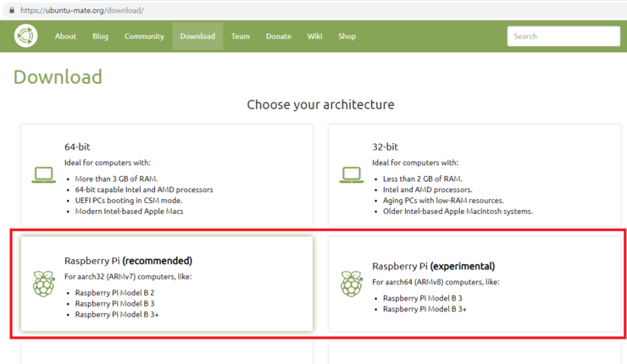Click 'For aarch32 (ARMv7) computers, like:'
Screen dimensions: 627x364
pos(128,277)
